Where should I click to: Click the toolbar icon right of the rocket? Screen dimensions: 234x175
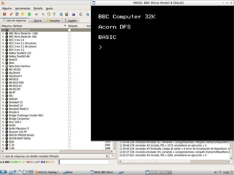point(17,14)
